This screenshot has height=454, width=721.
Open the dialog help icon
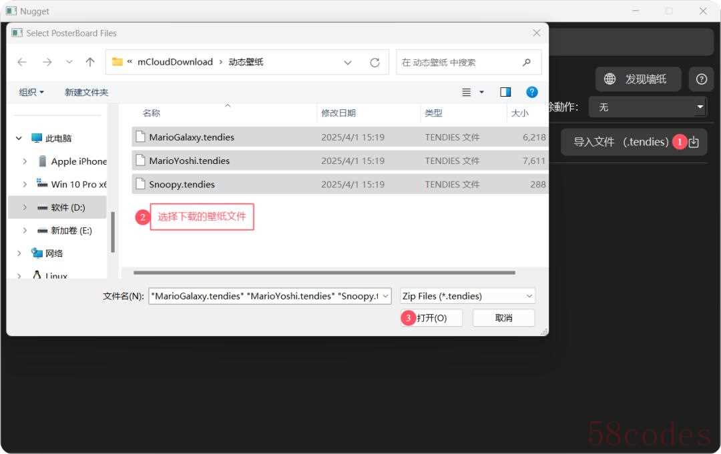[531, 92]
